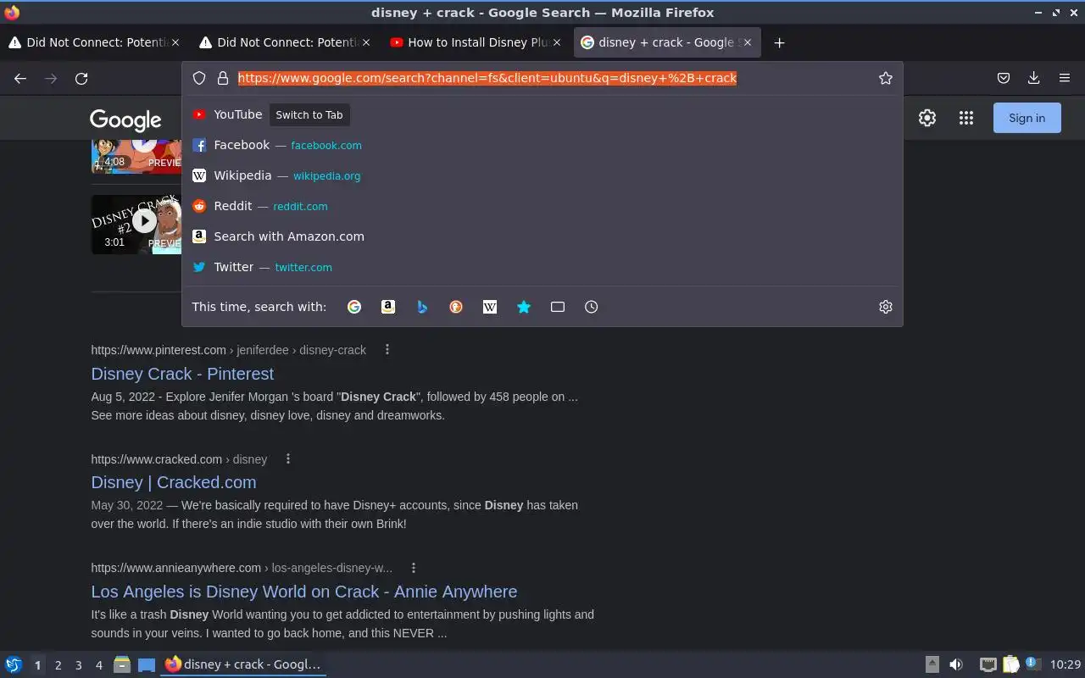Open the Downloads panel
Viewport: 1085px width, 678px height.
(x=1034, y=78)
